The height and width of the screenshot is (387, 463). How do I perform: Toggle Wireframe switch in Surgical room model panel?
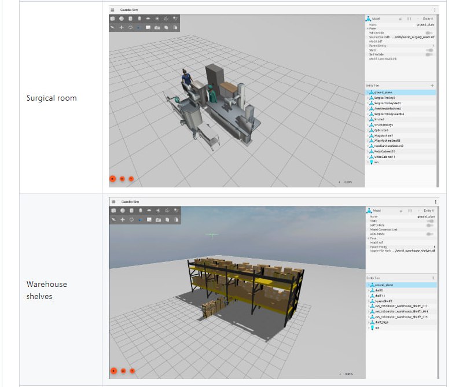429,33
